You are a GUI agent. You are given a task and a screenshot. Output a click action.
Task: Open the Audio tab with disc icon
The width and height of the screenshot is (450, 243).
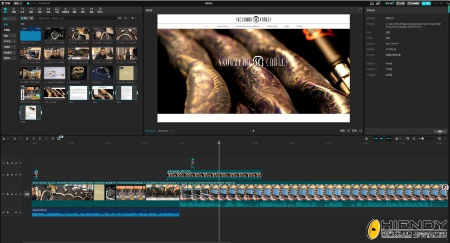[14, 10]
